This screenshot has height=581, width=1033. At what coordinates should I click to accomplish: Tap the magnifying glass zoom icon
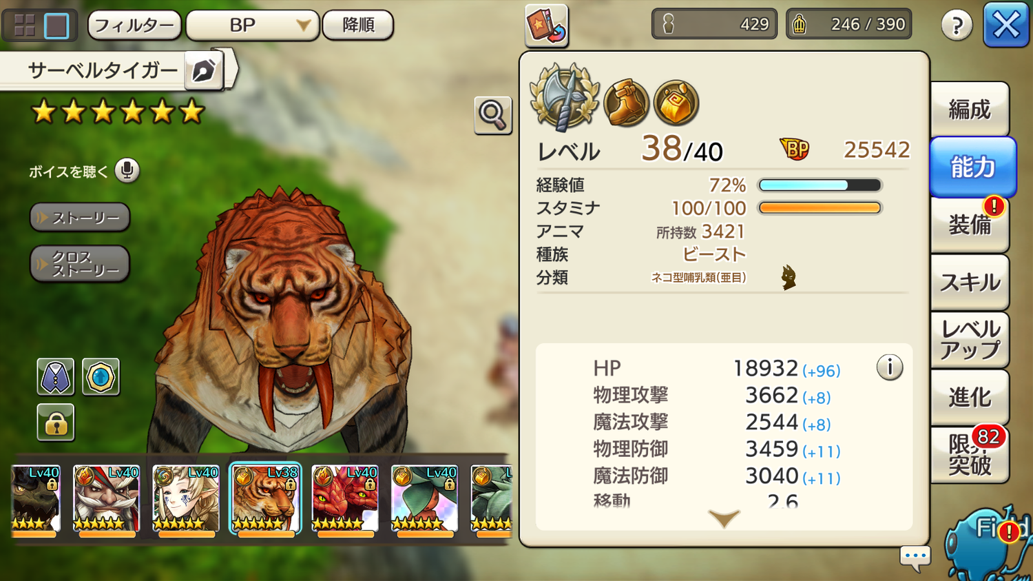pyautogui.click(x=492, y=115)
